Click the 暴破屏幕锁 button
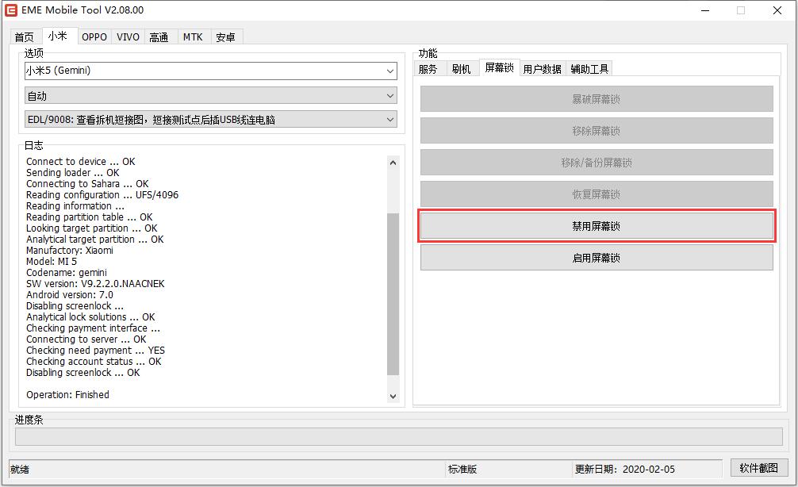798x487 pixels. 597,99
